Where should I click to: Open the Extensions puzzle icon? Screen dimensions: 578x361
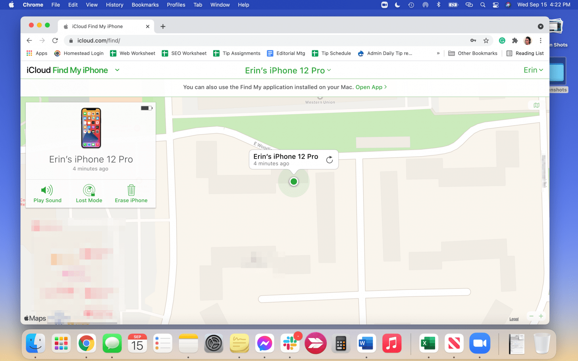coord(515,40)
